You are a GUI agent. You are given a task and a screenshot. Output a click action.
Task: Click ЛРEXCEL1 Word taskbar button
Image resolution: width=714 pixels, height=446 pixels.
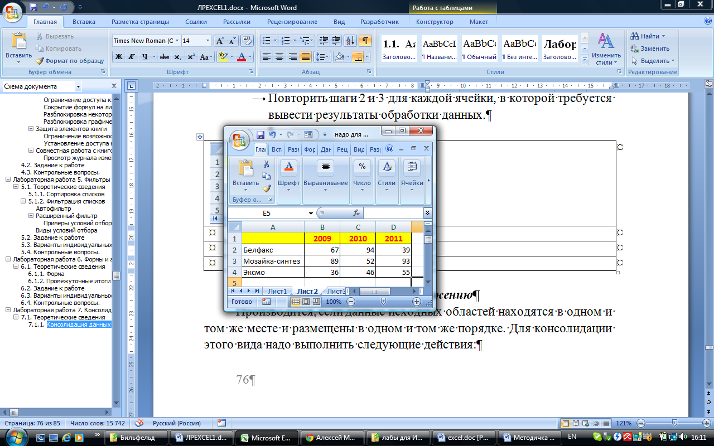tap(202, 438)
